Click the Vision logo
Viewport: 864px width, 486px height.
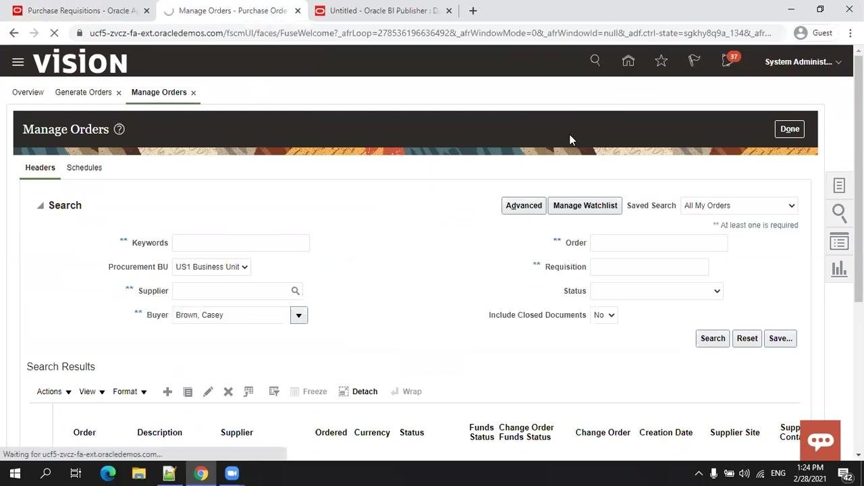click(80, 62)
